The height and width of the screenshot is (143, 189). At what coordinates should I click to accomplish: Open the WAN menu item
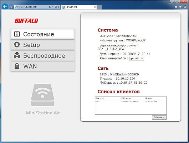tap(43, 66)
